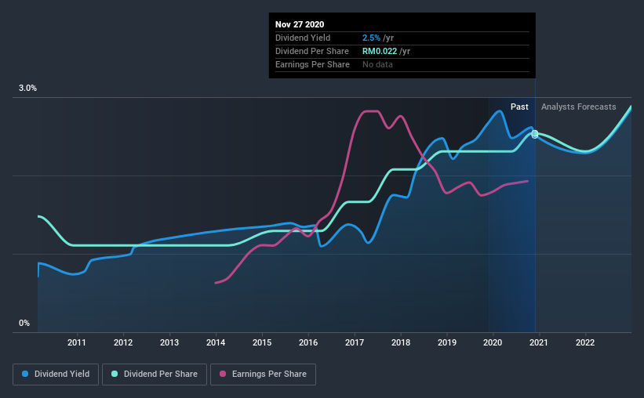This screenshot has height=398, width=644.
Task: Select the 2016 x-axis label
Action: [x=308, y=342]
